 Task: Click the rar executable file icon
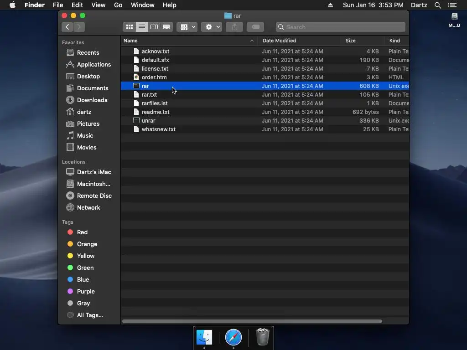click(136, 86)
